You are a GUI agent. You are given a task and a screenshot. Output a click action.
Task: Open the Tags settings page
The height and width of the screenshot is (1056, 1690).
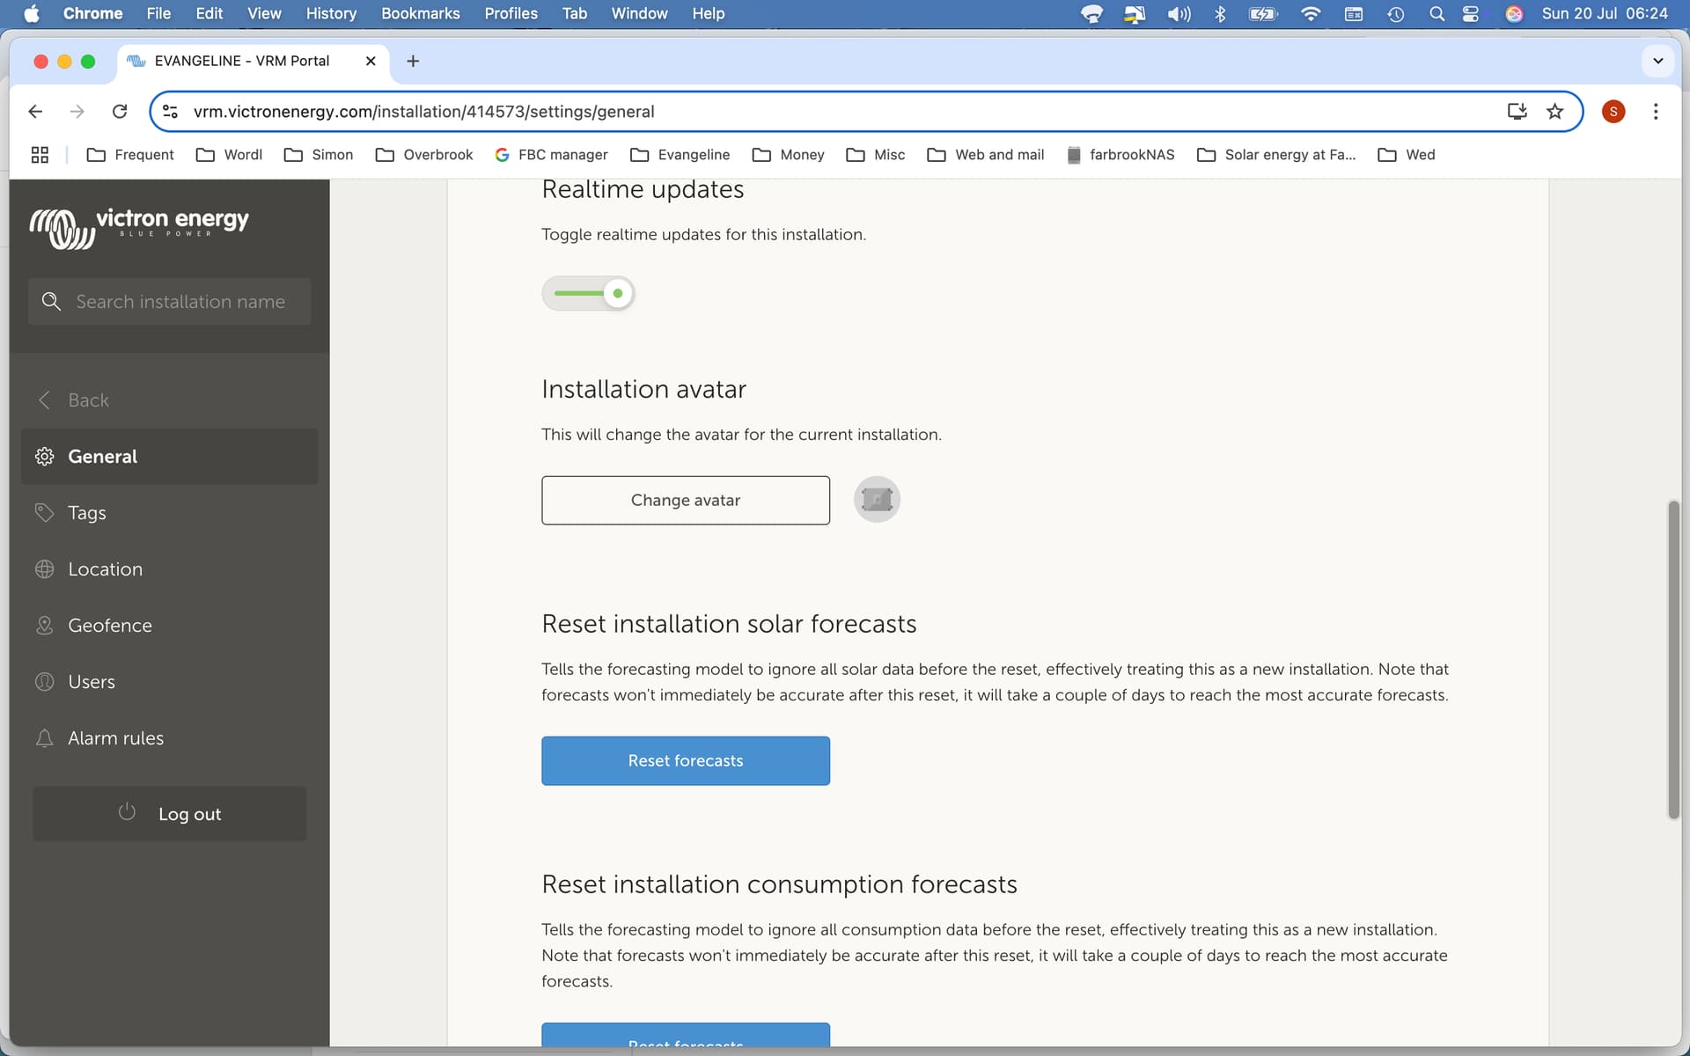[86, 513]
